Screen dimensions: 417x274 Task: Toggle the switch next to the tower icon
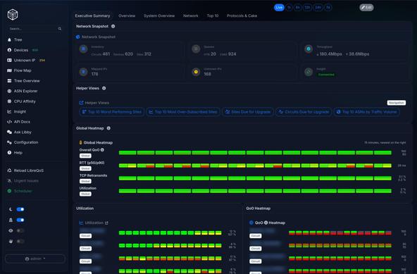click(20, 220)
